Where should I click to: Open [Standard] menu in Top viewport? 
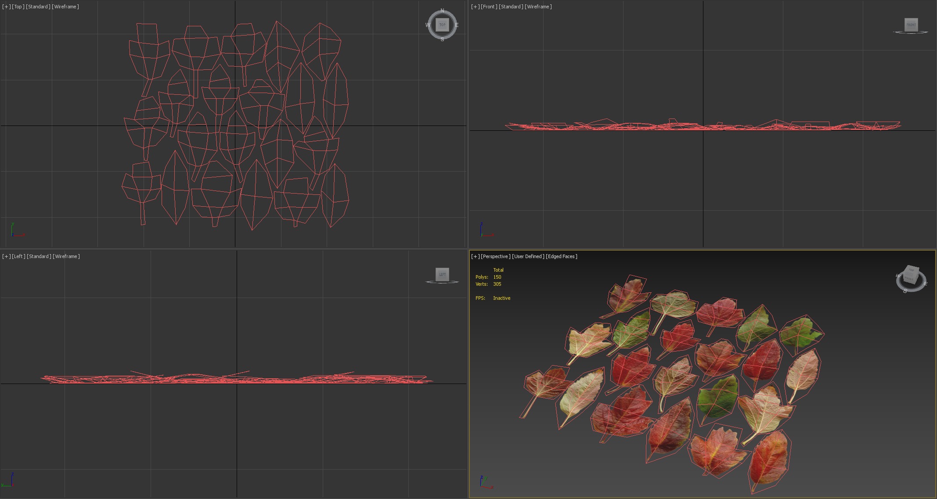click(x=38, y=7)
